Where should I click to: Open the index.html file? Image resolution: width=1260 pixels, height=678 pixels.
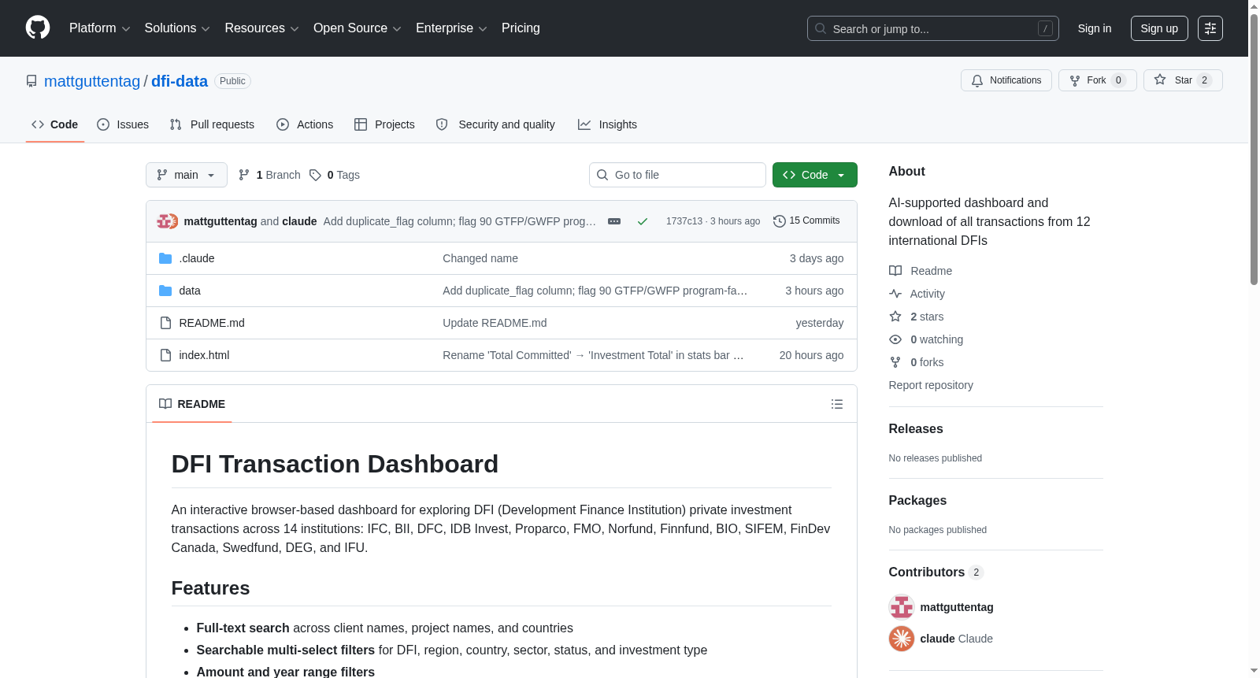(x=204, y=355)
